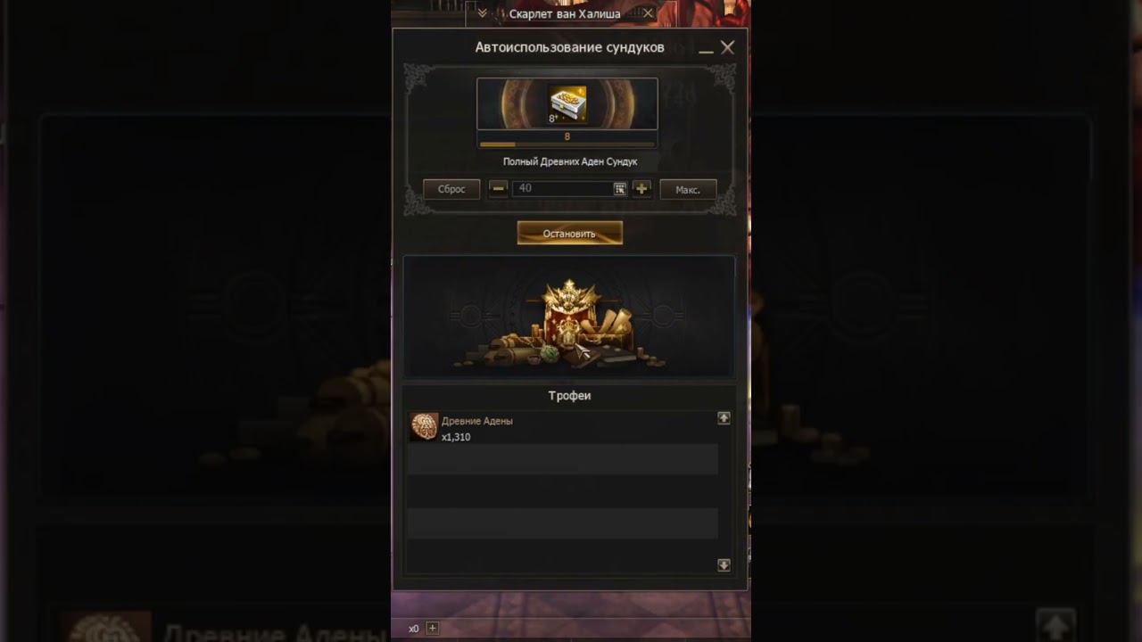Select the Скарлет ван Халиша target name

click(x=565, y=13)
